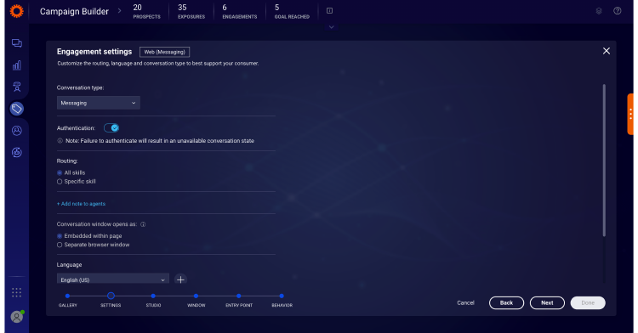Jump to the Studio step marker
Viewport: 638px width, 333px height.
tap(153, 296)
